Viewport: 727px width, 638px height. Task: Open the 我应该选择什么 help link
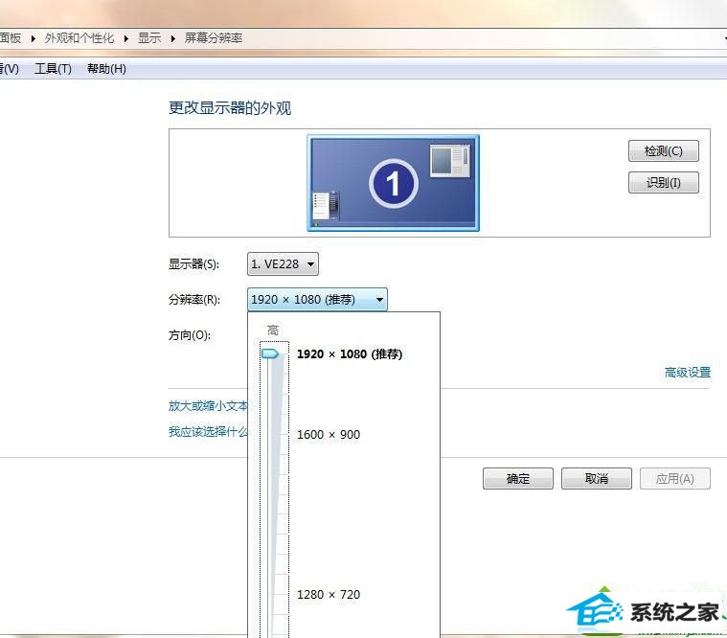tap(208, 432)
